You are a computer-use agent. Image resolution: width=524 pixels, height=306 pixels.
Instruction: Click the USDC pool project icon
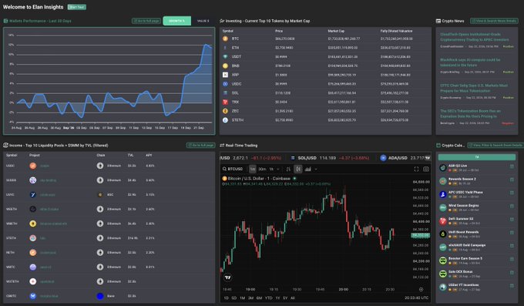click(x=32, y=166)
